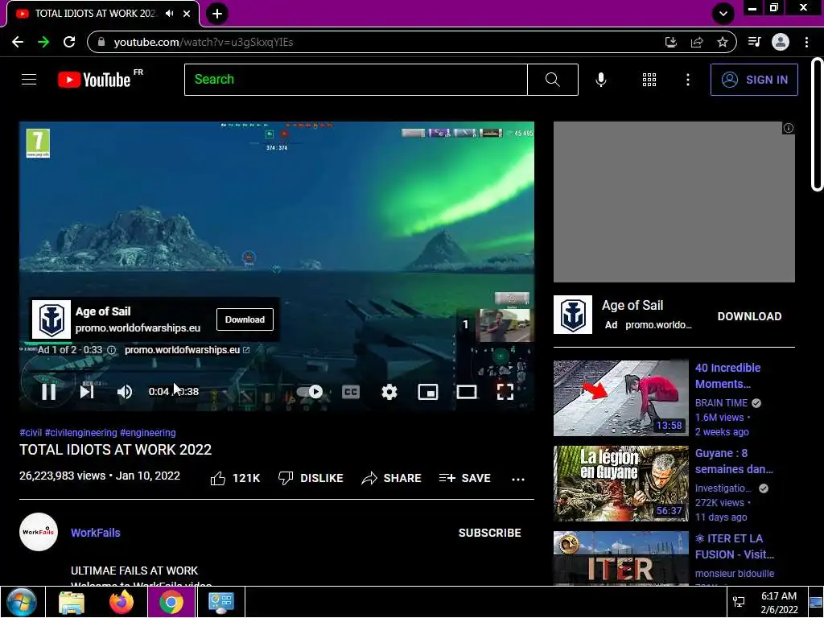Share this page from address bar

697,42
